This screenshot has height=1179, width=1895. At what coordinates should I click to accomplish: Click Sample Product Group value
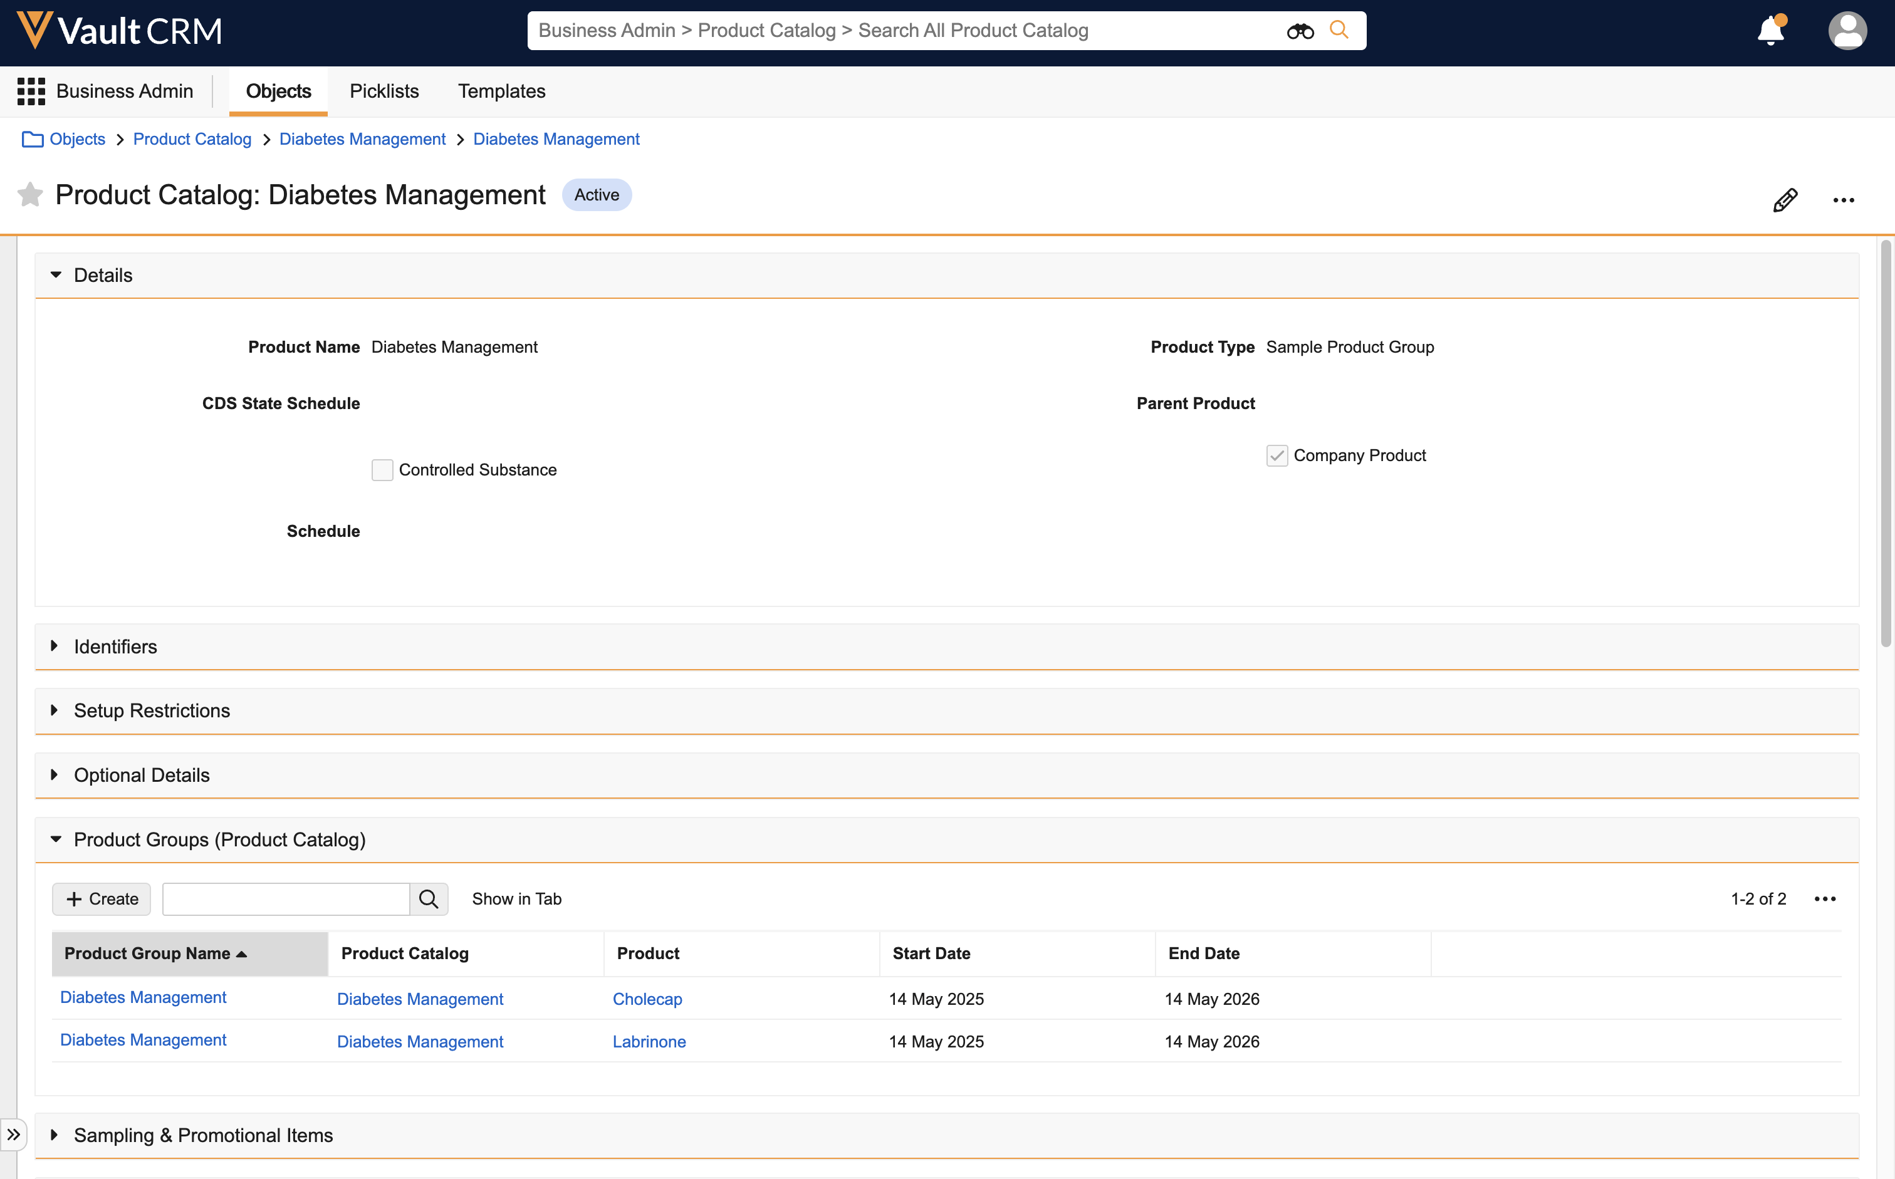point(1349,347)
